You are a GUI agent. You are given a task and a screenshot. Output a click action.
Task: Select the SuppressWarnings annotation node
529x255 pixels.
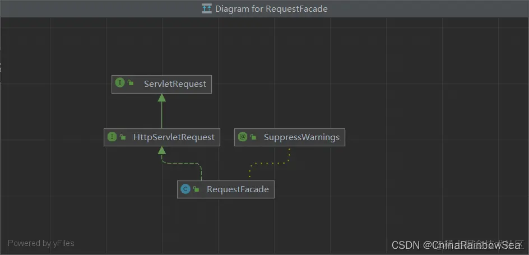tap(290, 137)
